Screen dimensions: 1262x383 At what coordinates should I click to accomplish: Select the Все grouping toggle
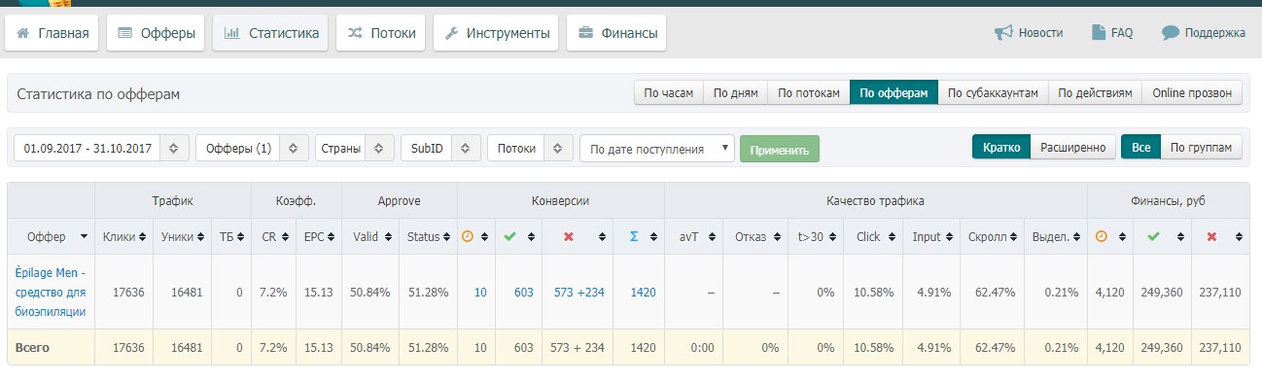[x=1140, y=148]
